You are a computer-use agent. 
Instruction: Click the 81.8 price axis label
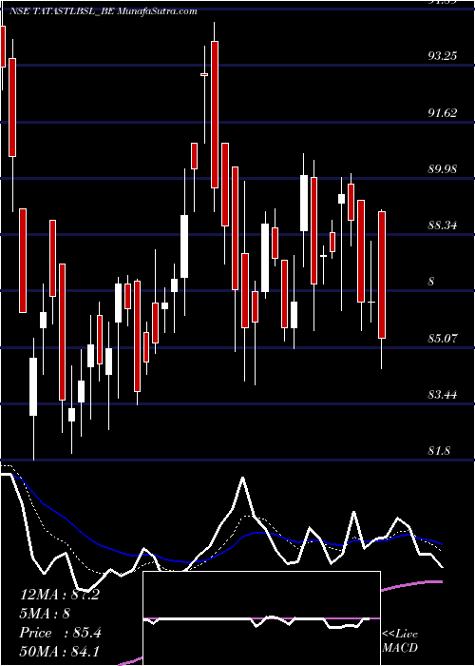coord(439,451)
